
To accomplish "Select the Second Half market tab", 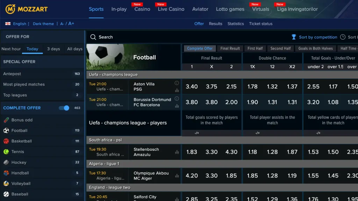I will 280,48.
